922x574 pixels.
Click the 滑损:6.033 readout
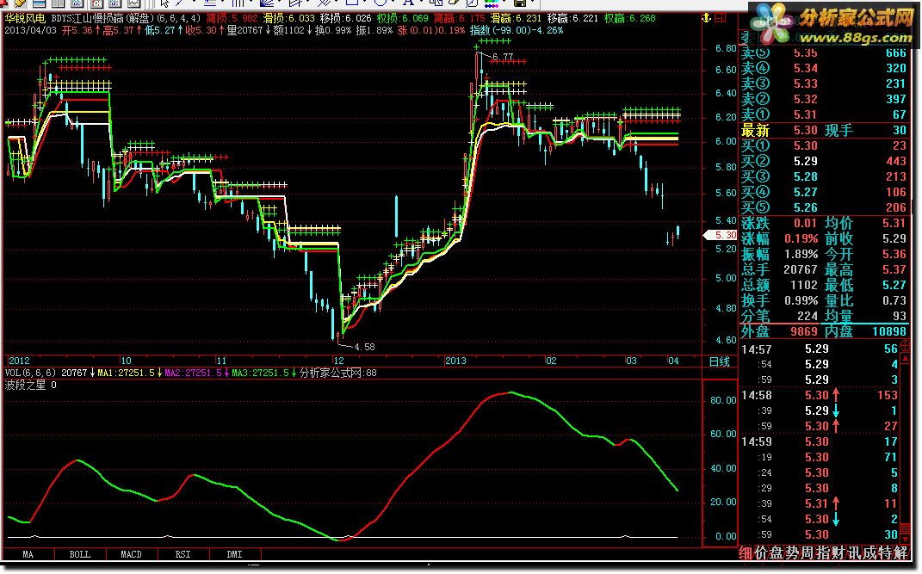tap(288, 18)
